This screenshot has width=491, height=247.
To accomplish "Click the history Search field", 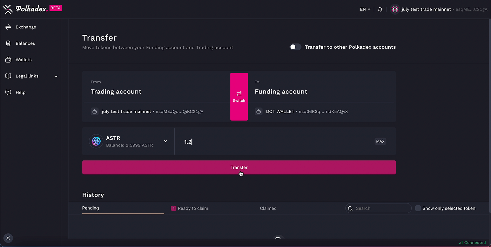I will coord(378,208).
